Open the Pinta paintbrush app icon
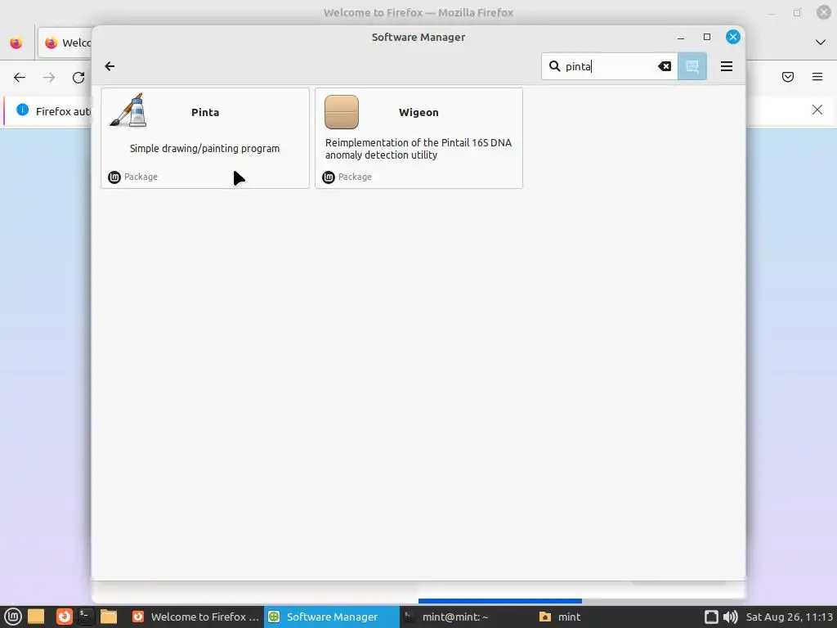 coord(128,110)
